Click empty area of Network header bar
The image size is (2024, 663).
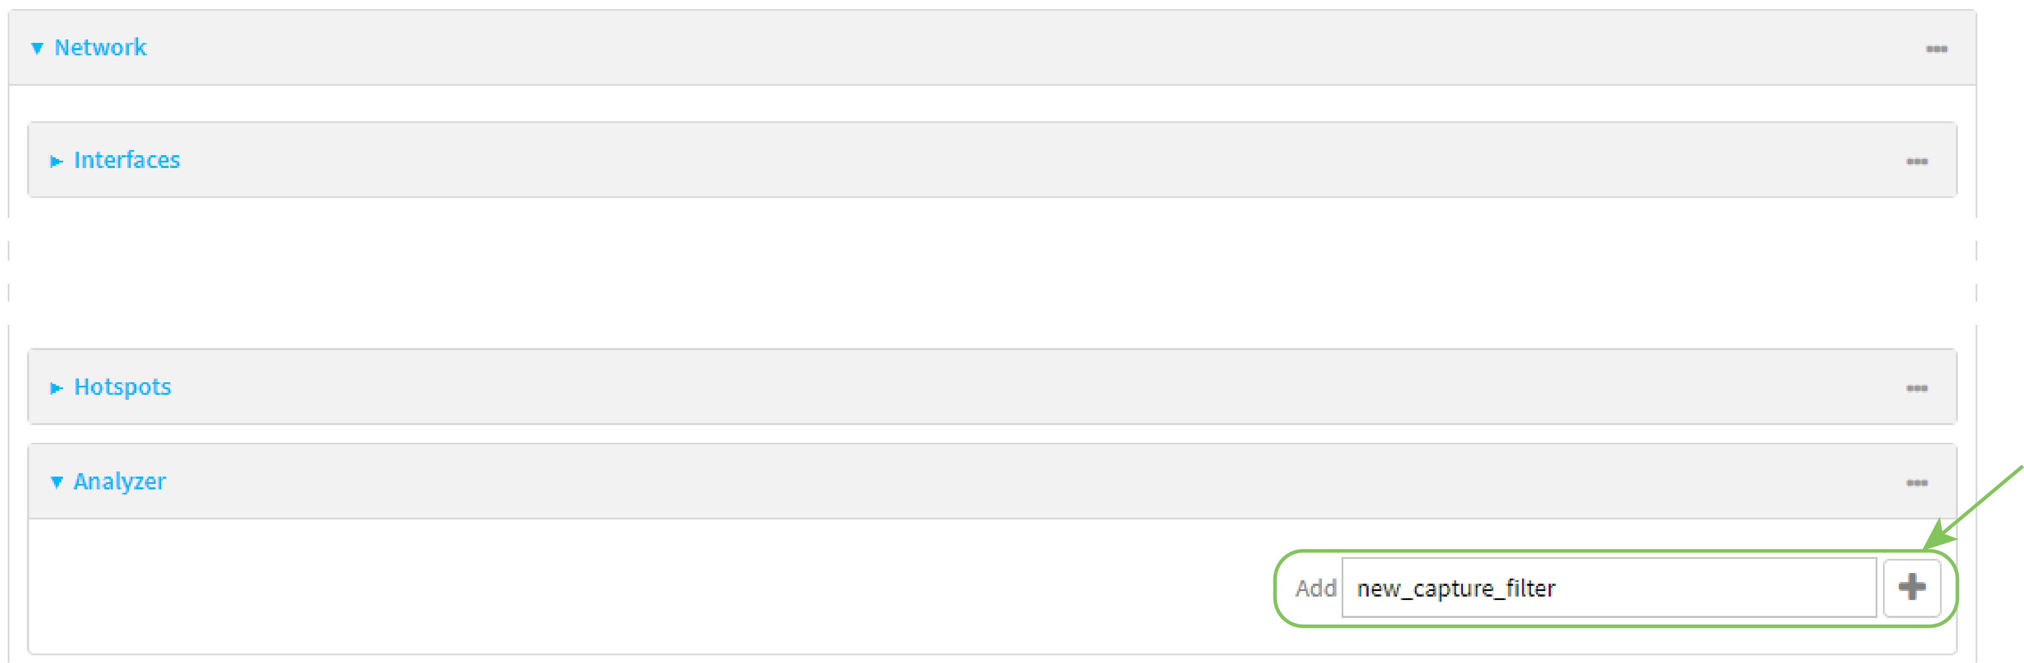[x=943, y=48]
